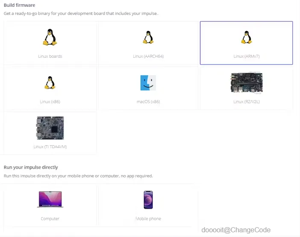
Task: Click the "Computer" label text
Action: (50, 219)
